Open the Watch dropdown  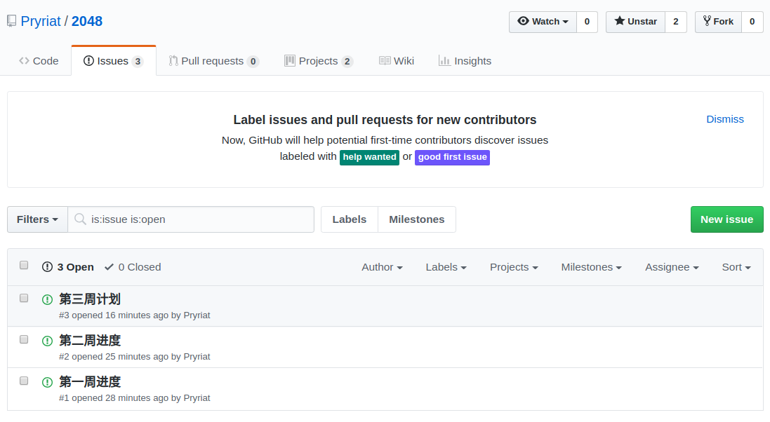pyautogui.click(x=543, y=22)
